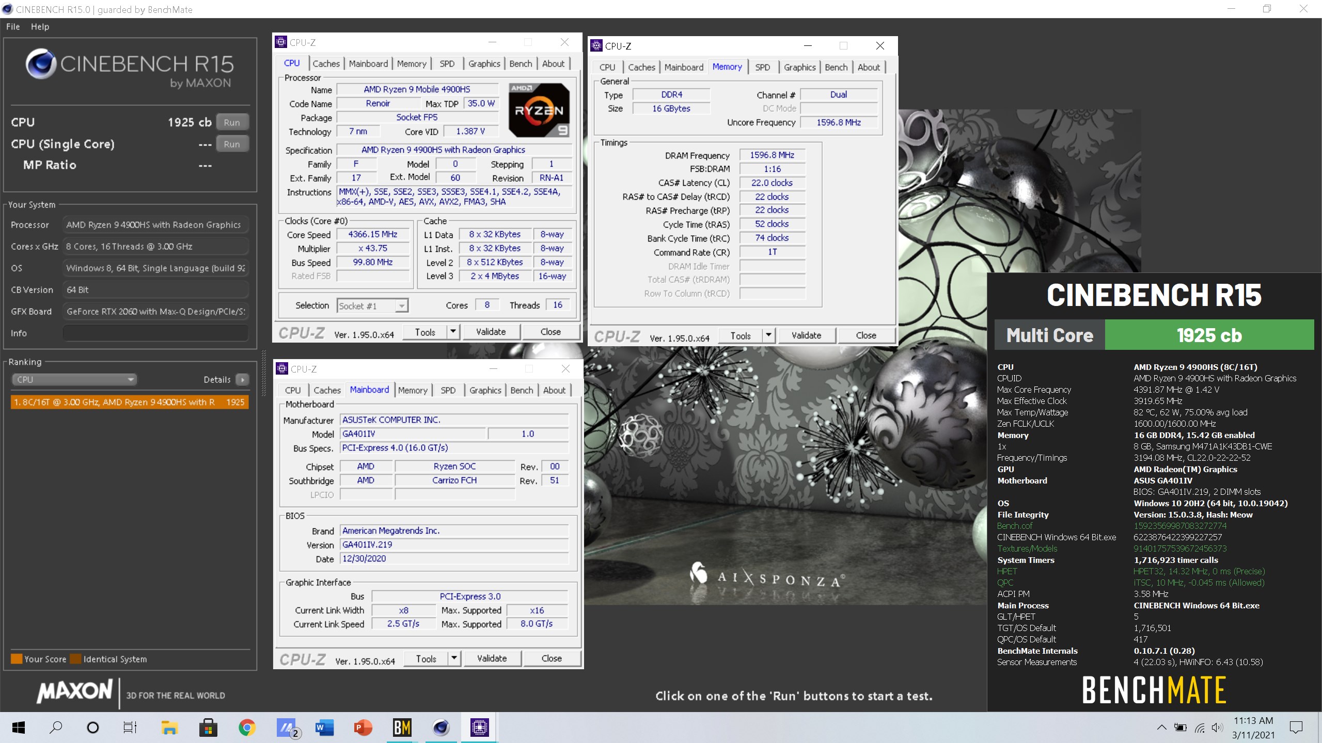Click the clock showing 11:13 AM
Screen dimensions: 1322x743
pos(1253,721)
